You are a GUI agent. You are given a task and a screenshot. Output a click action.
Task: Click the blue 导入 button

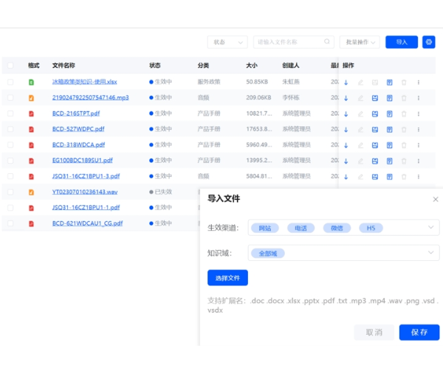pos(401,42)
